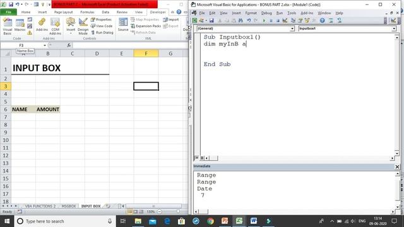
Task: Switch to Page Layout view in status bar
Action: point(136,212)
